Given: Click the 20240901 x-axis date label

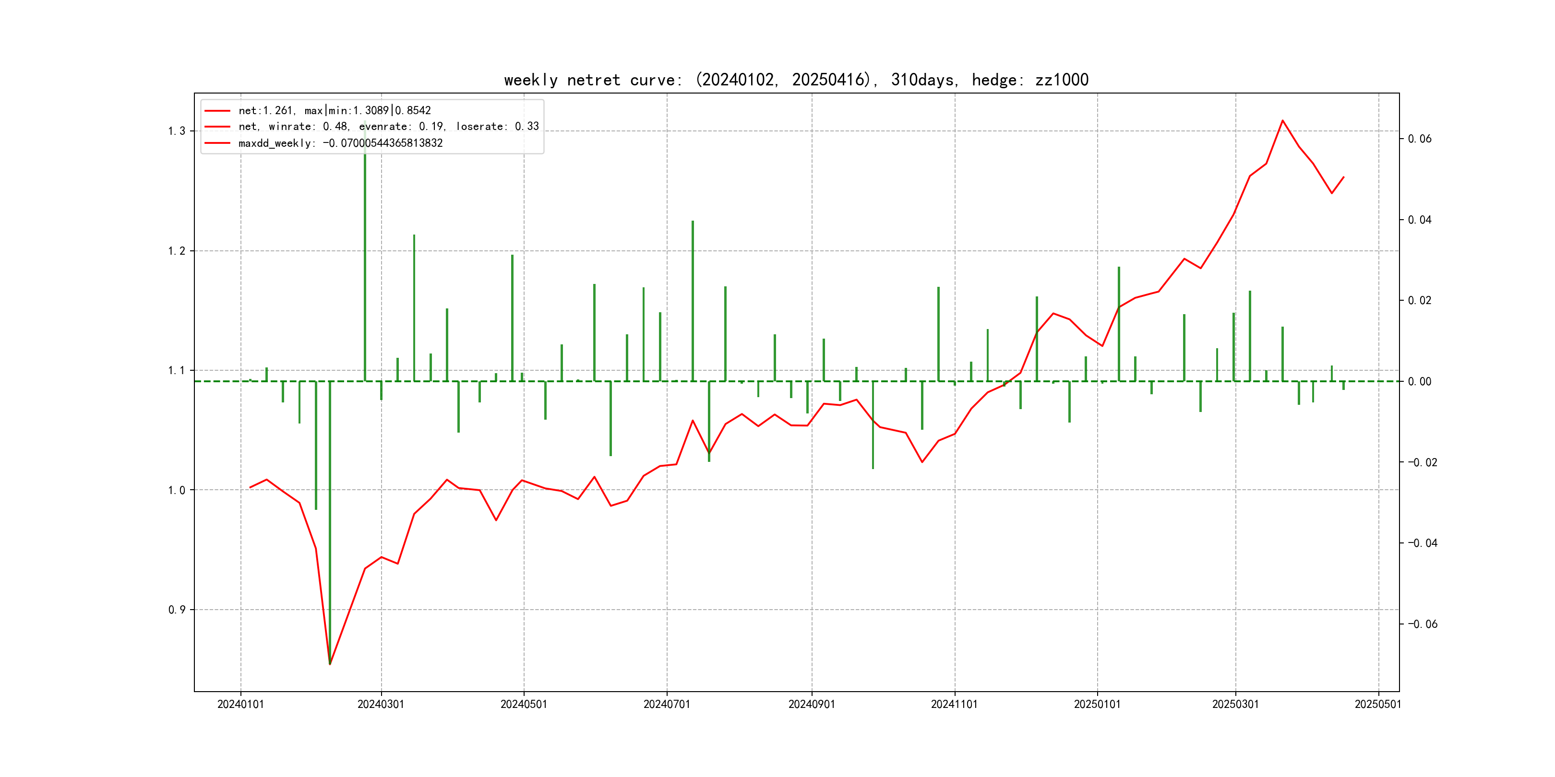Looking at the screenshot, I should click(811, 705).
